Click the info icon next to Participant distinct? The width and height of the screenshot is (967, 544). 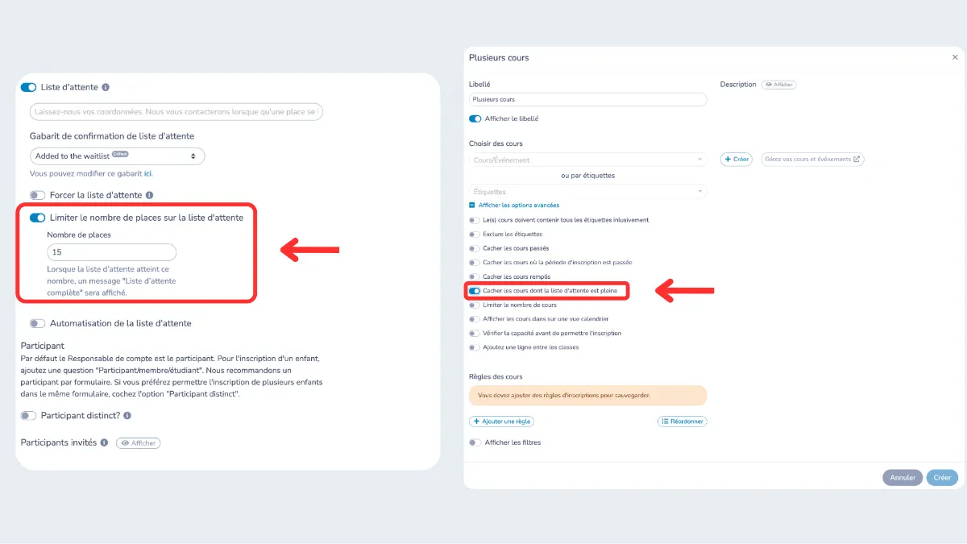(127, 416)
